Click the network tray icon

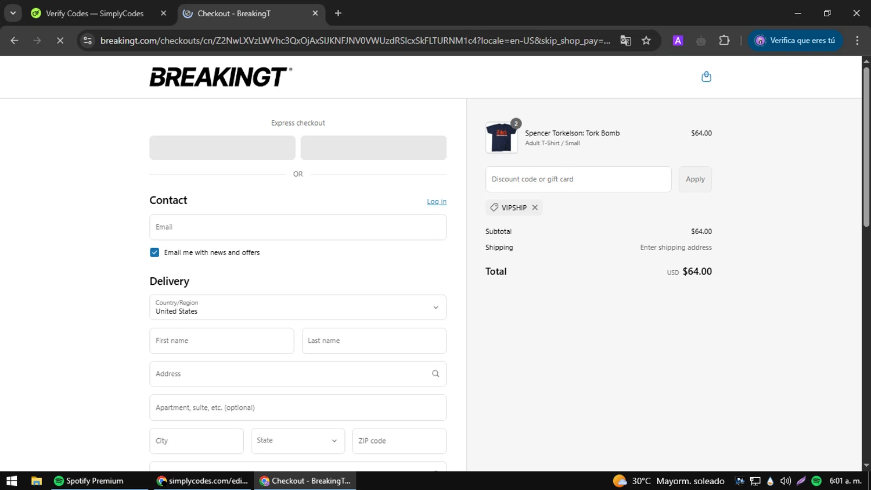point(755,481)
